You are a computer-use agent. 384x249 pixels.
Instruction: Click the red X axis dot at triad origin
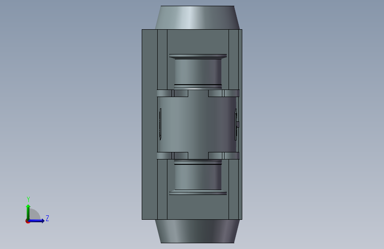(27, 222)
